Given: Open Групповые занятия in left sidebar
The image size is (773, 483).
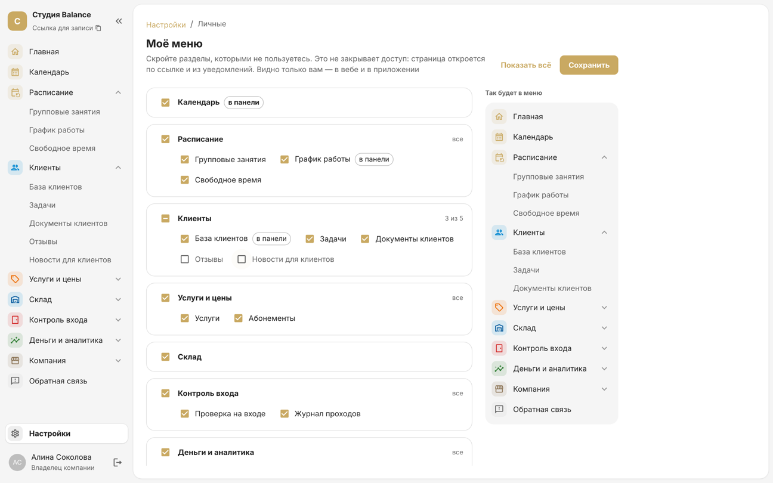Looking at the screenshot, I should point(64,112).
